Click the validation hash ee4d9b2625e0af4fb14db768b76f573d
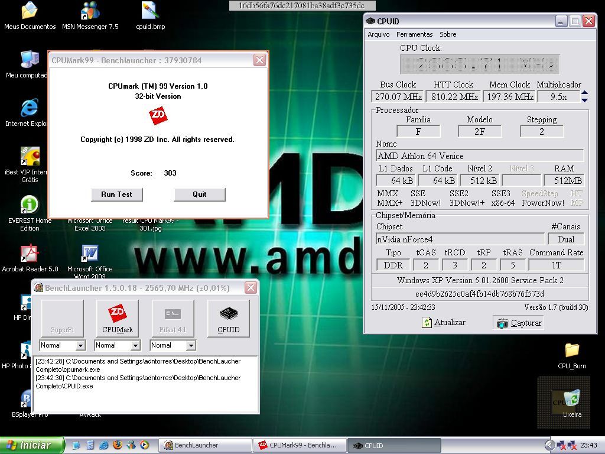Screen dimensions: 605x454 (x=480, y=294)
